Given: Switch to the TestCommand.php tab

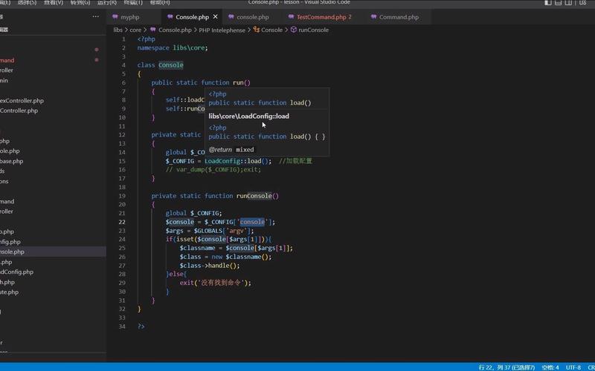Looking at the screenshot, I should [x=321, y=17].
